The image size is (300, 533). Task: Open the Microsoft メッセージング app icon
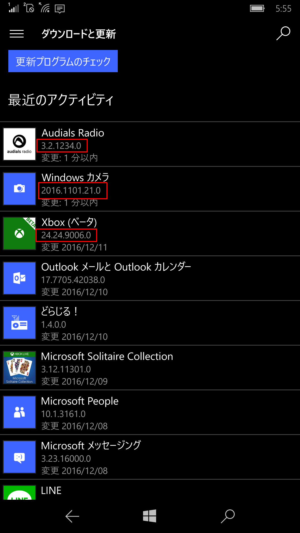tap(19, 457)
